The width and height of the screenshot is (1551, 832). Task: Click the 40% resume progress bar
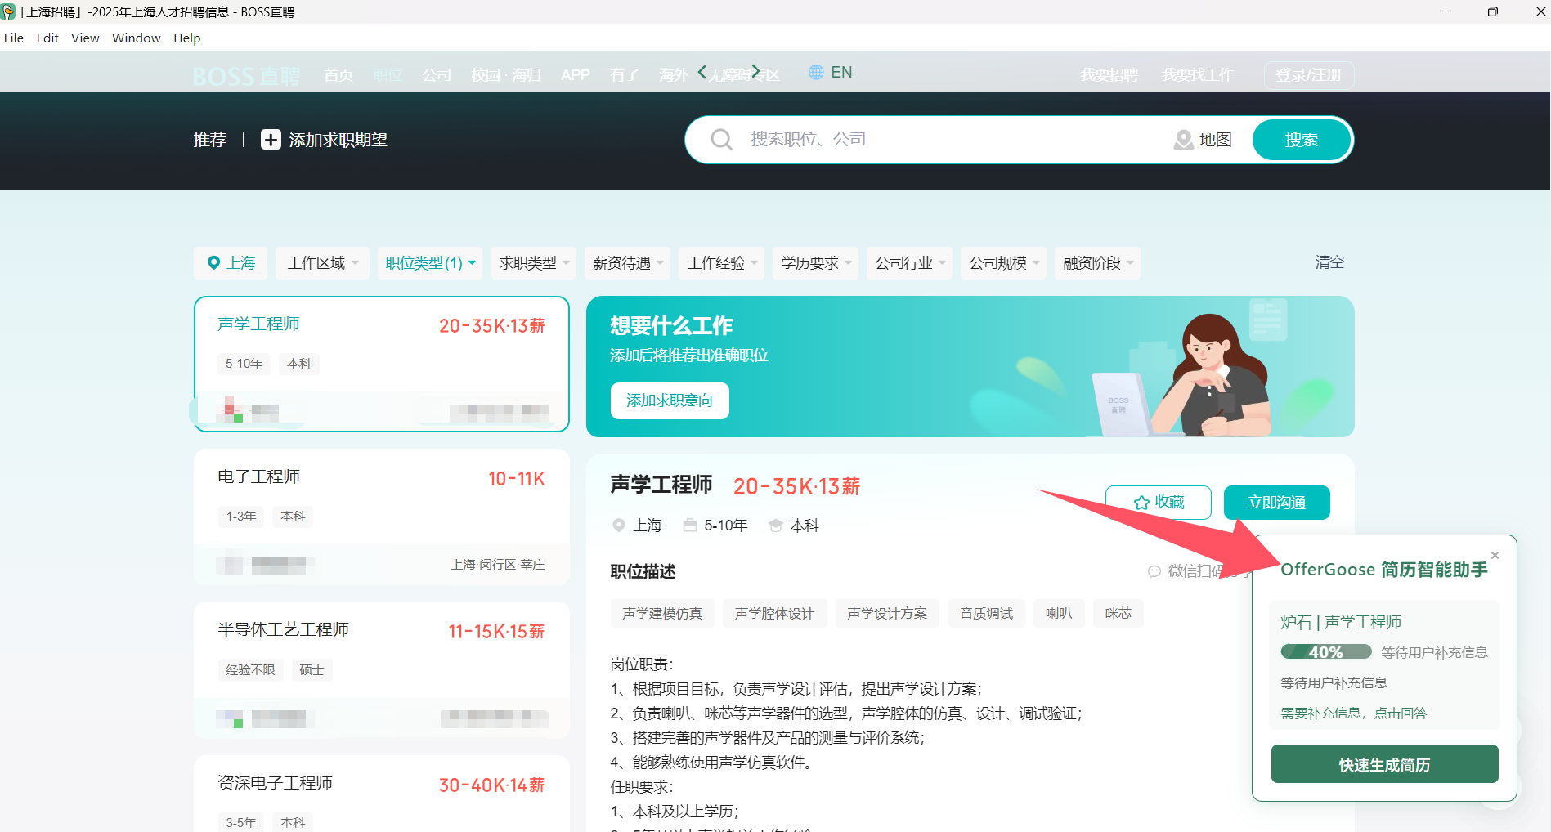point(1326,652)
